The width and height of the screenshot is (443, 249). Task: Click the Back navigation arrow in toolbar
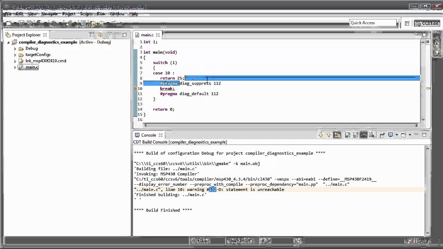[101, 23]
